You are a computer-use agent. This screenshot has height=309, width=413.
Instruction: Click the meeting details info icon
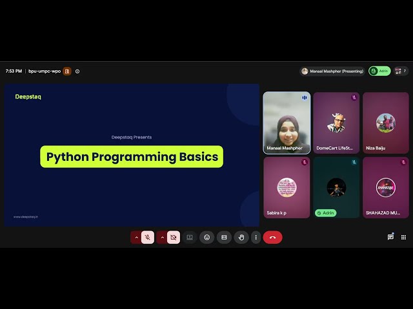(x=77, y=71)
